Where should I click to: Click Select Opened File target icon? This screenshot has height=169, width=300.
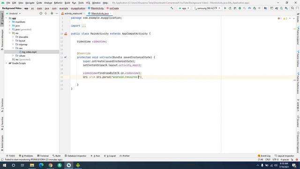click(41, 14)
